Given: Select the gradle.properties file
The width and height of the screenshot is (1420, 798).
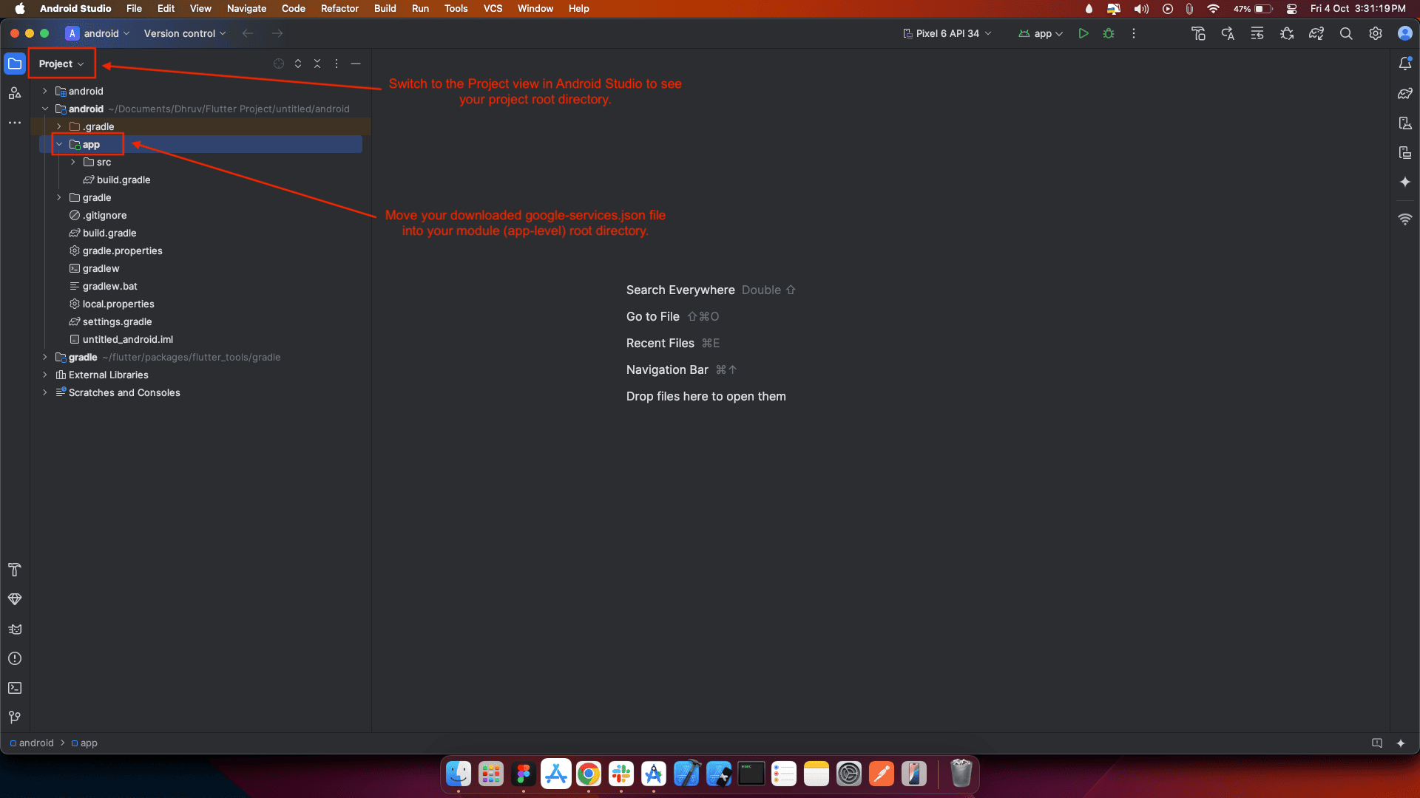Looking at the screenshot, I should point(122,250).
